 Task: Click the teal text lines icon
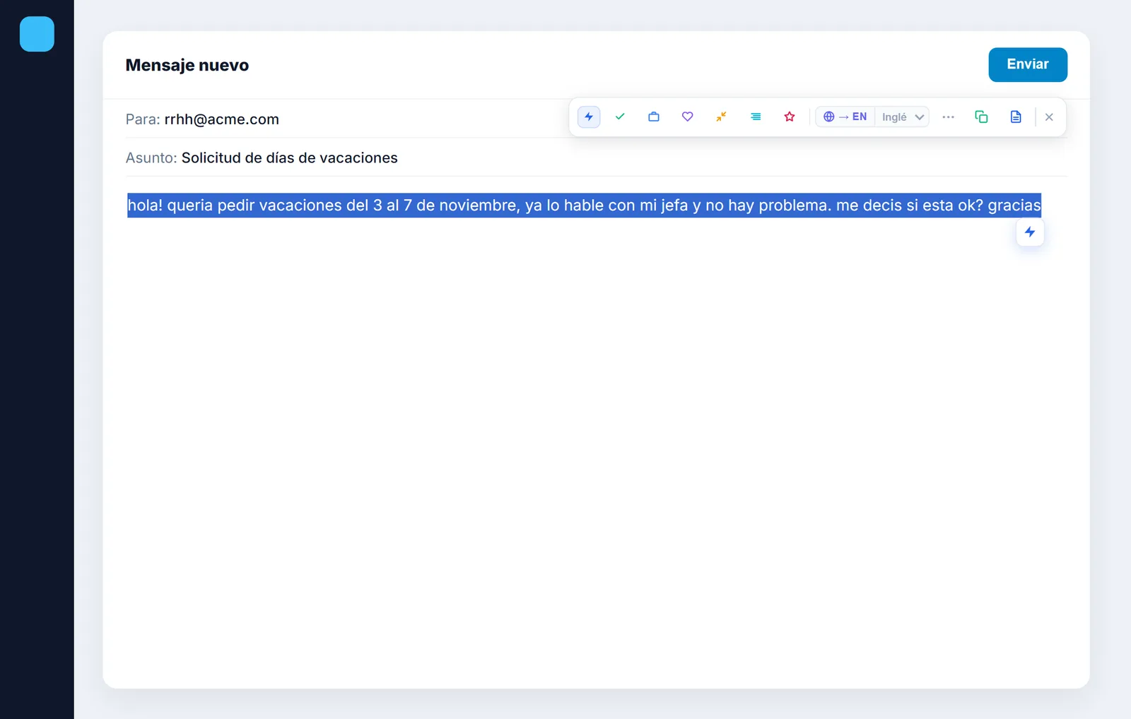click(x=756, y=117)
